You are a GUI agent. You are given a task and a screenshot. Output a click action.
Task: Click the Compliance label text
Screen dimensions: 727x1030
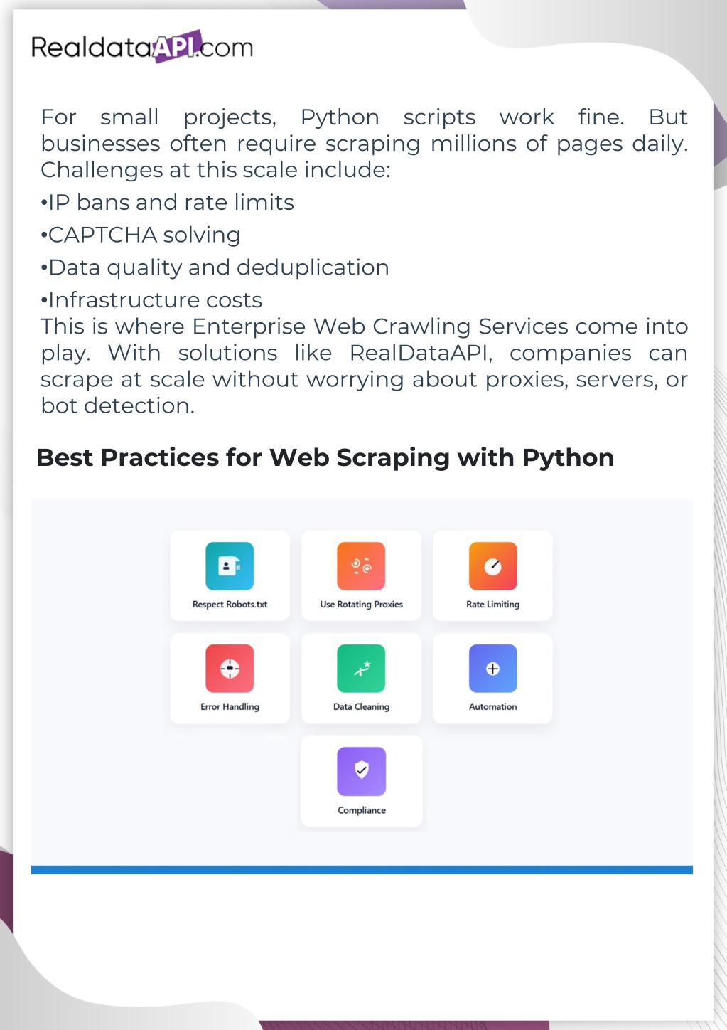coord(362,810)
